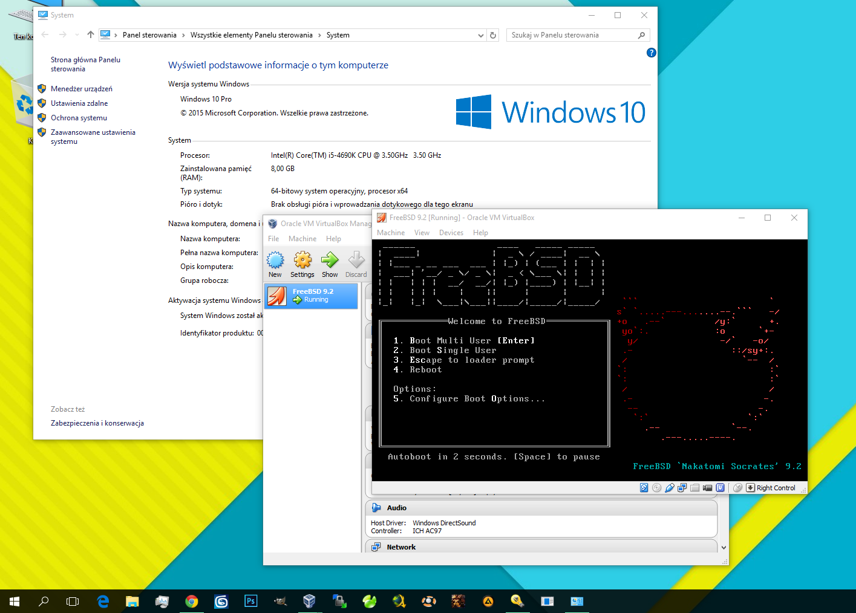Click the scroll down arrow in VirtualBox Manager
This screenshot has width=856, height=613.
tap(724, 548)
